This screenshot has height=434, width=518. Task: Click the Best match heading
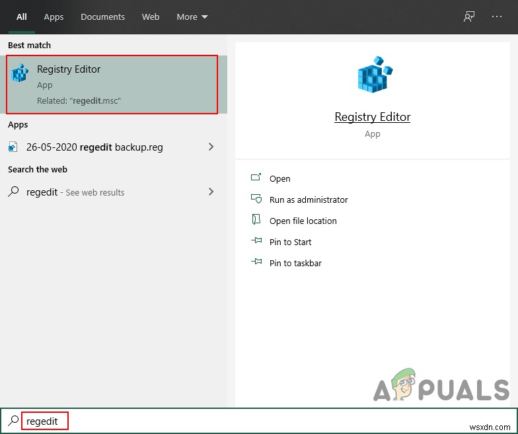pos(29,45)
